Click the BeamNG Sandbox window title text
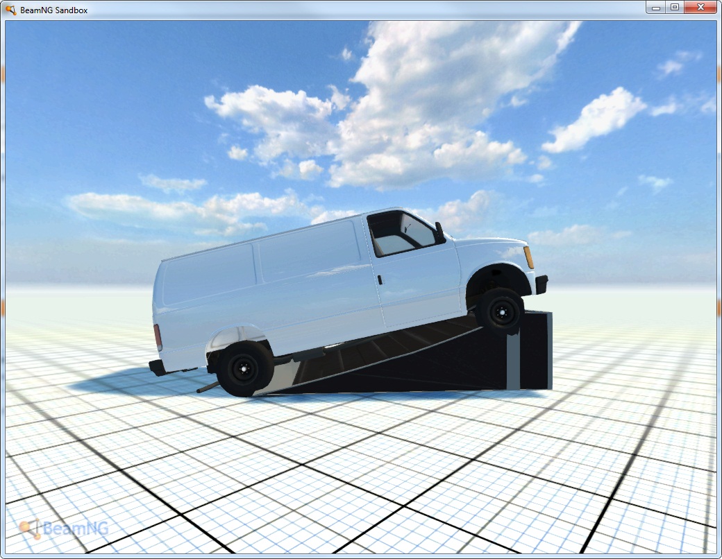The height and width of the screenshot is (559, 722). point(54,10)
